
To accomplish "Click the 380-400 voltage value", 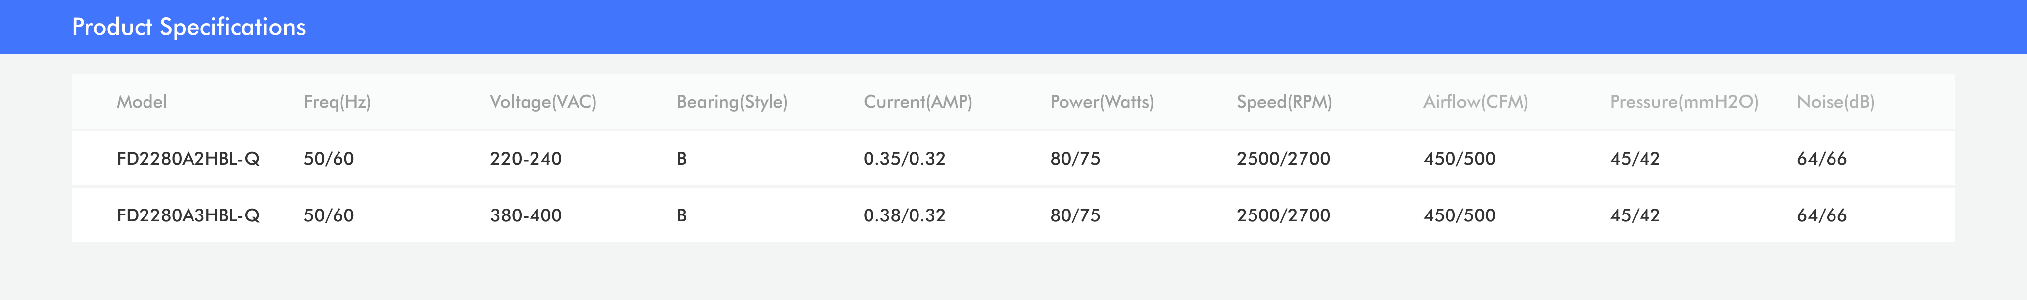I will click(x=526, y=215).
